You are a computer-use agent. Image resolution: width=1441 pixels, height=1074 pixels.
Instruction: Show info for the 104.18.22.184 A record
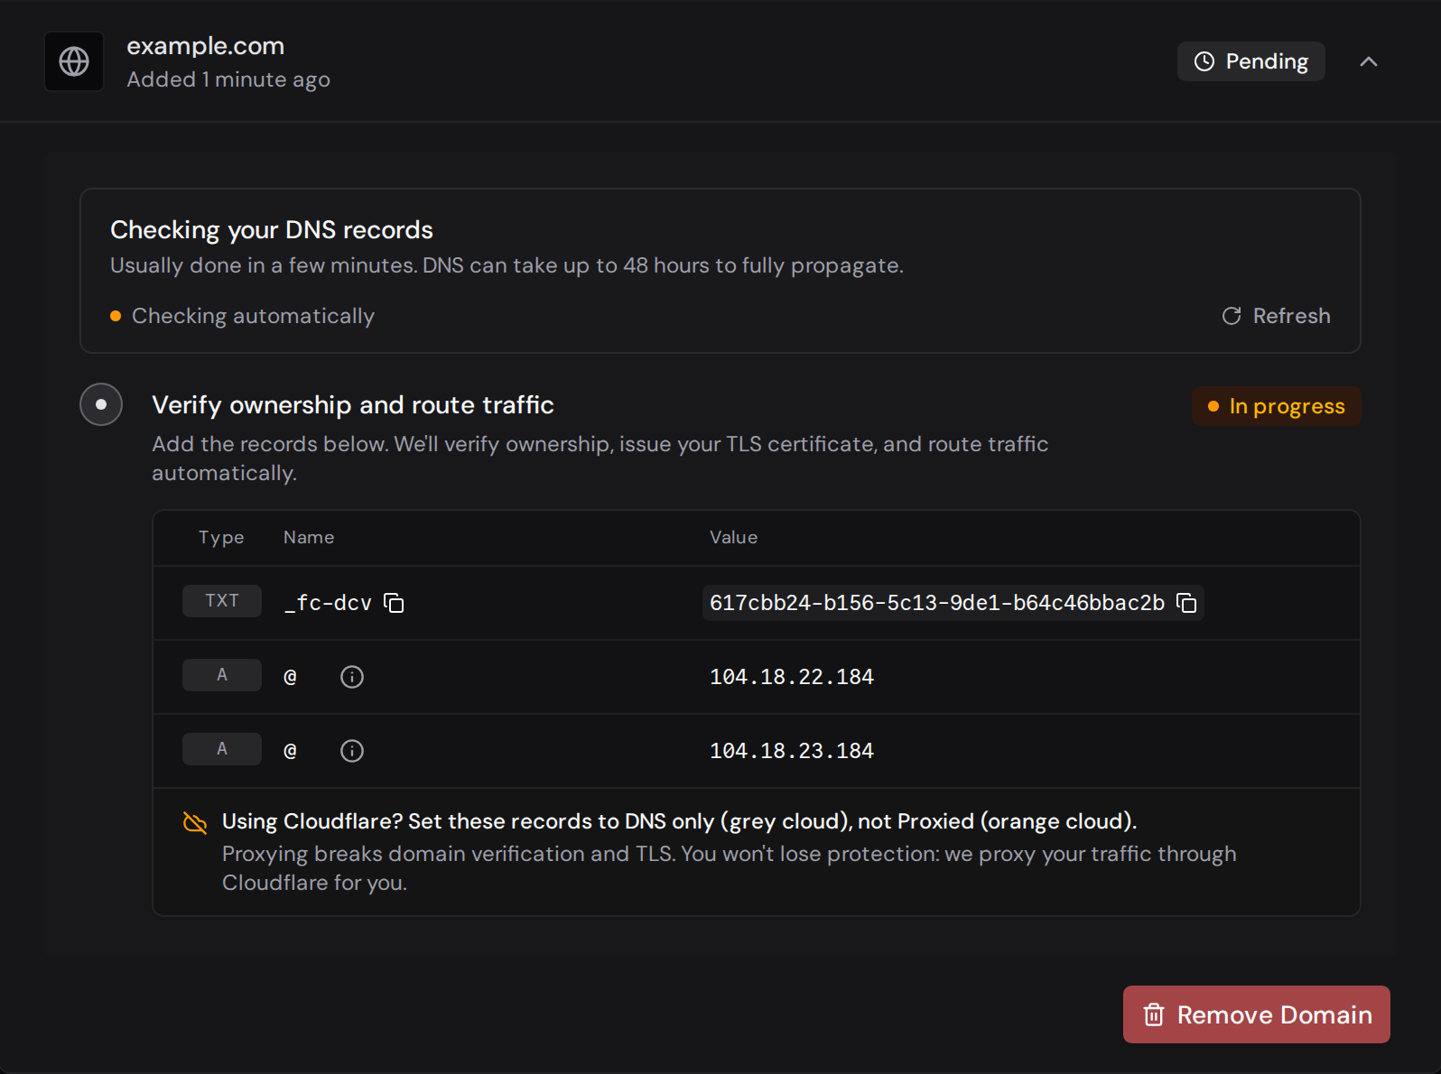coord(352,677)
